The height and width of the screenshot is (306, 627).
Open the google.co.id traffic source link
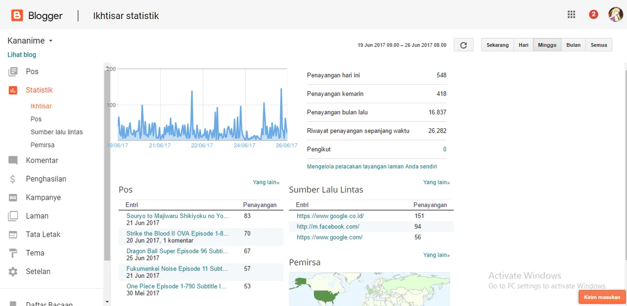(330, 216)
